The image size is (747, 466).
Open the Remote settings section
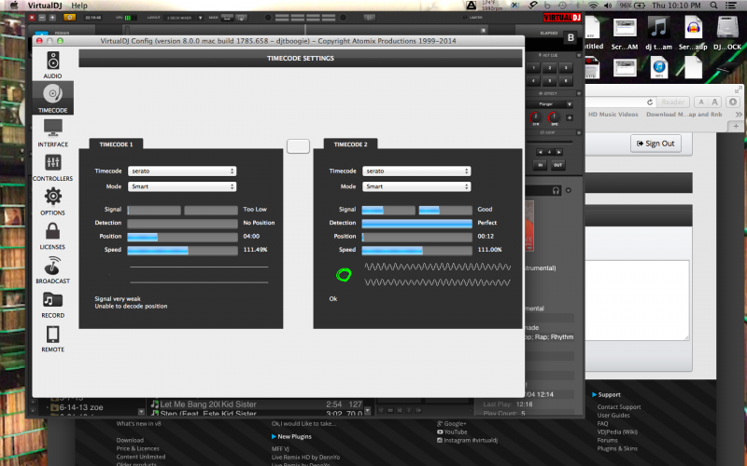53,338
